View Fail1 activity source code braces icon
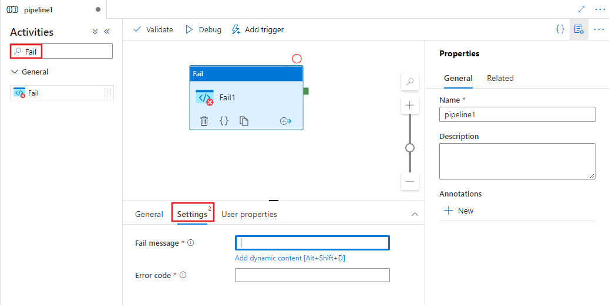Screen dimensions: 609x305 (224, 121)
